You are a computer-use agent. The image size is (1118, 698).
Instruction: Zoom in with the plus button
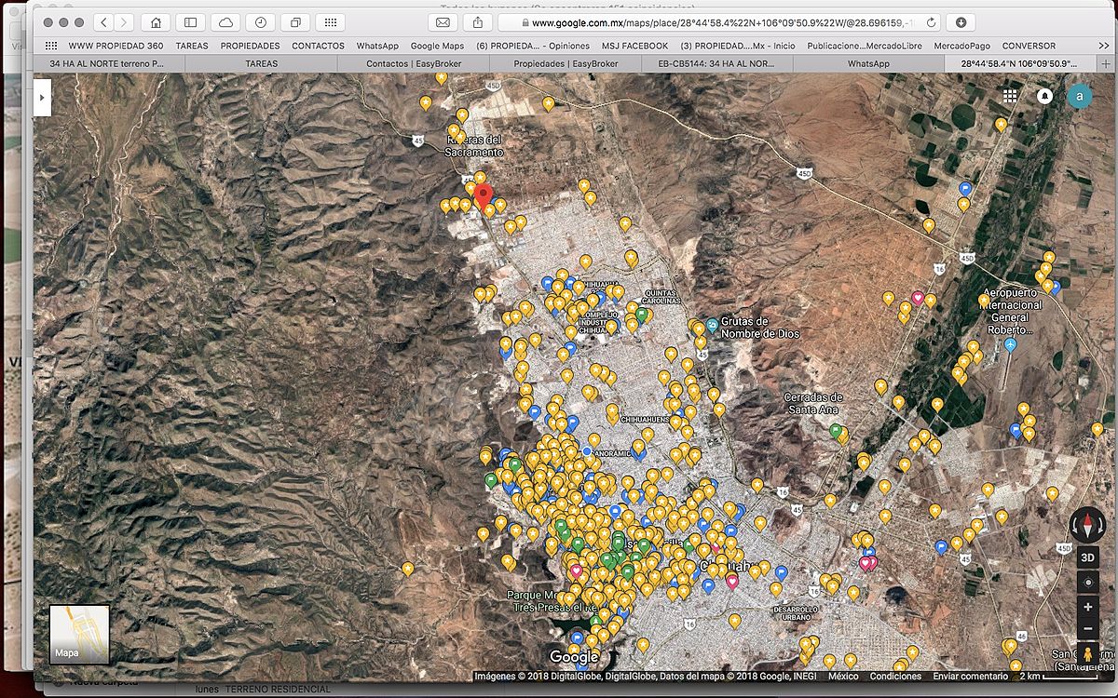(1087, 607)
